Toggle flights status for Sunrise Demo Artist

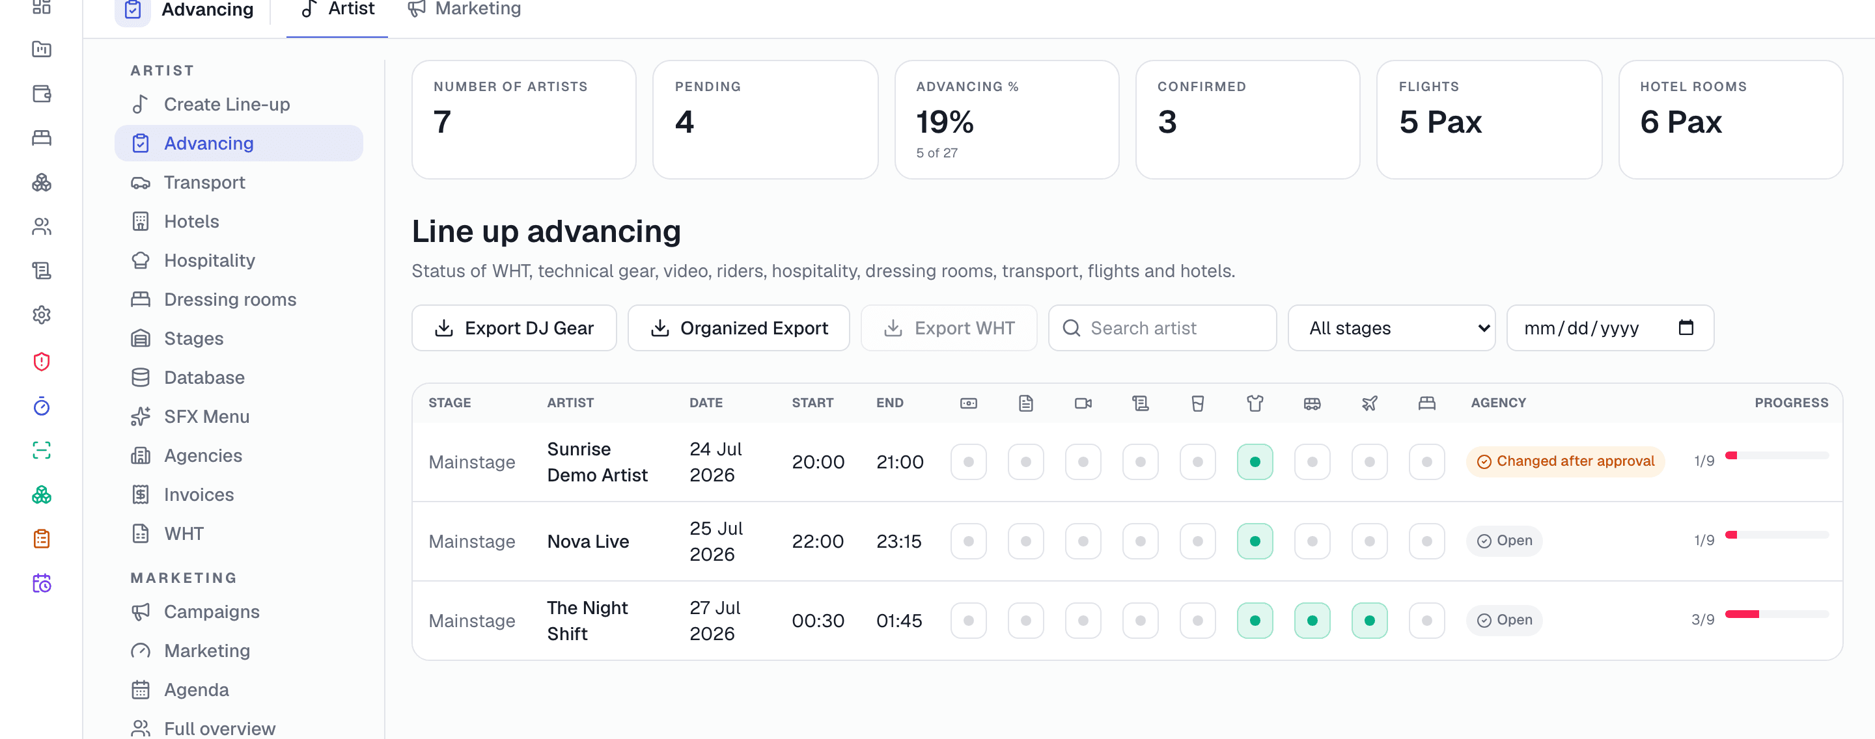pyautogui.click(x=1369, y=462)
